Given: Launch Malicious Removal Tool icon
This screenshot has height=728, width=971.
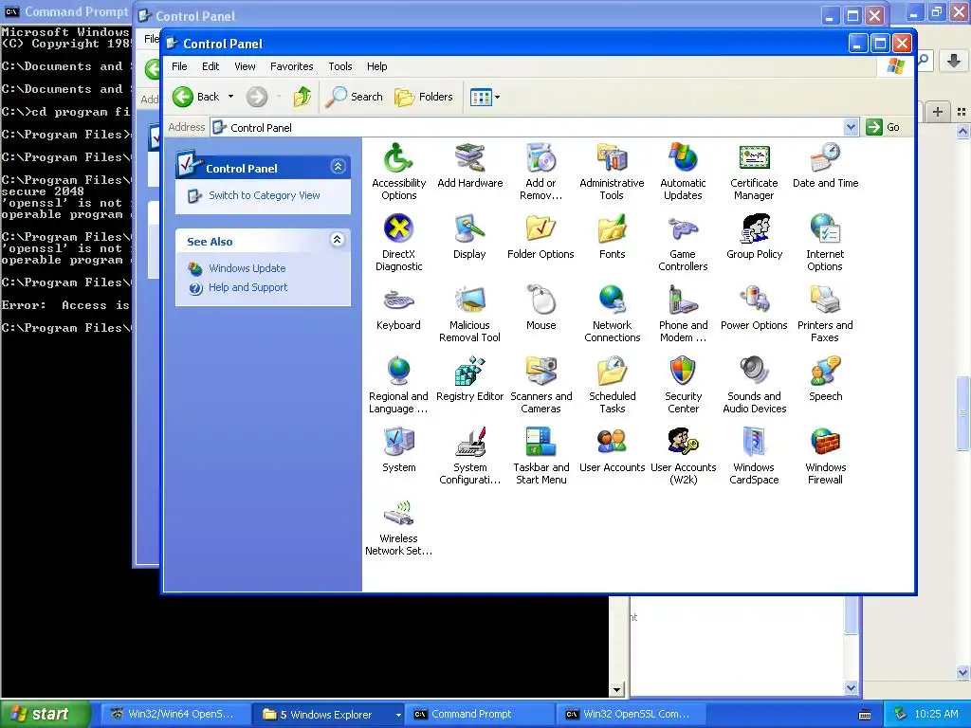Looking at the screenshot, I should point(469,315).
